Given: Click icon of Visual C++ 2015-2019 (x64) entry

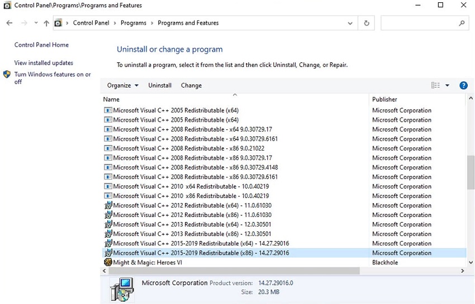Looking at the screenshot, I should [108, 243].
